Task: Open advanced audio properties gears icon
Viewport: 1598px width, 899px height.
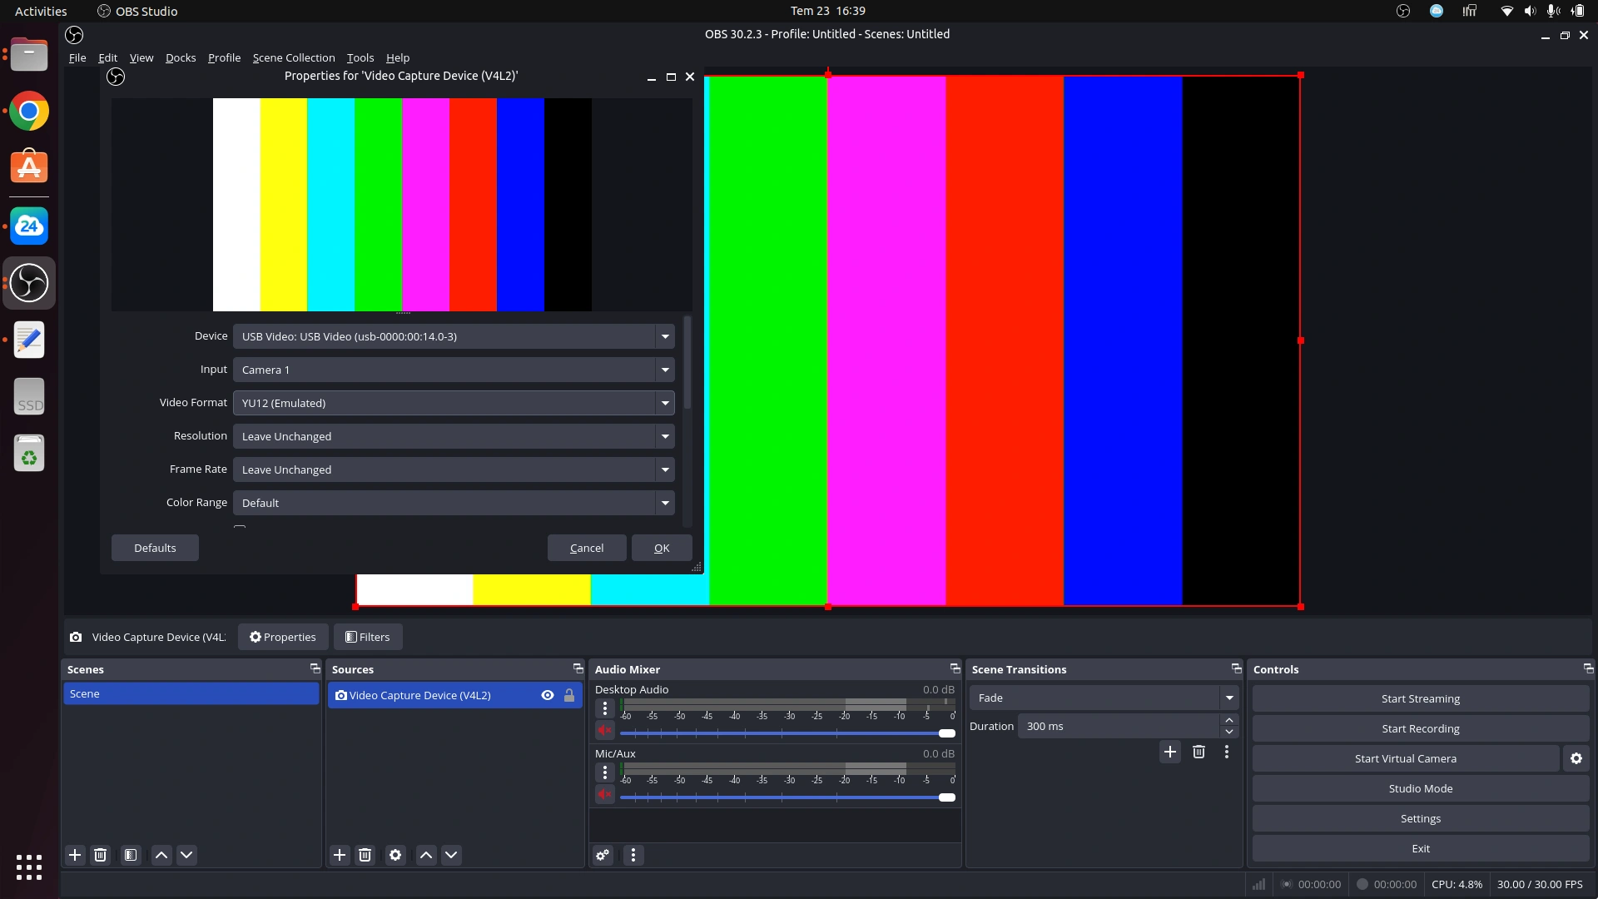Action: pos(603,855)
